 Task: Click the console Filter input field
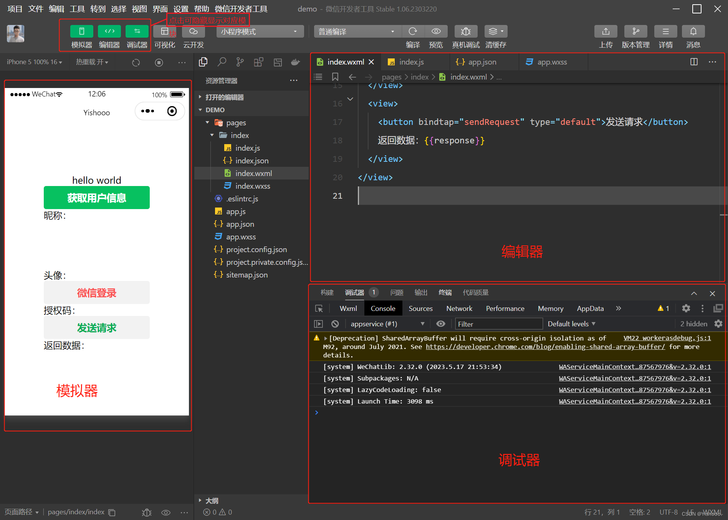point(499,324)
